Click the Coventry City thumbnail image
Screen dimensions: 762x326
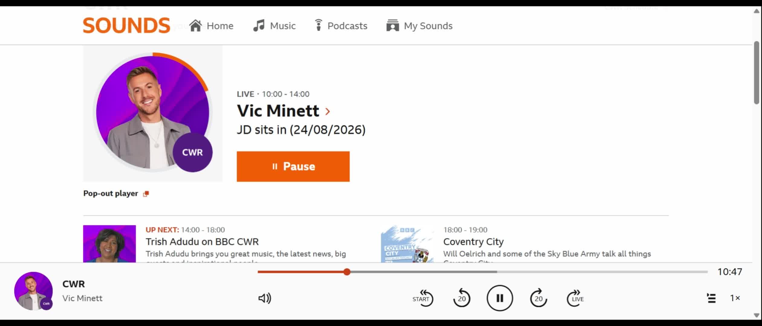407,244
